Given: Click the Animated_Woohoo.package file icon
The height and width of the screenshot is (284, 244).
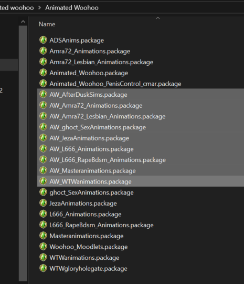Looking at the screenshot, I should [43, 73].
